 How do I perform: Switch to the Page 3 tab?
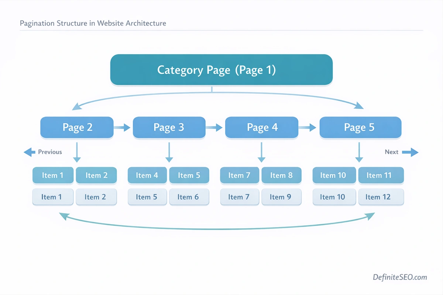point(169,127)
